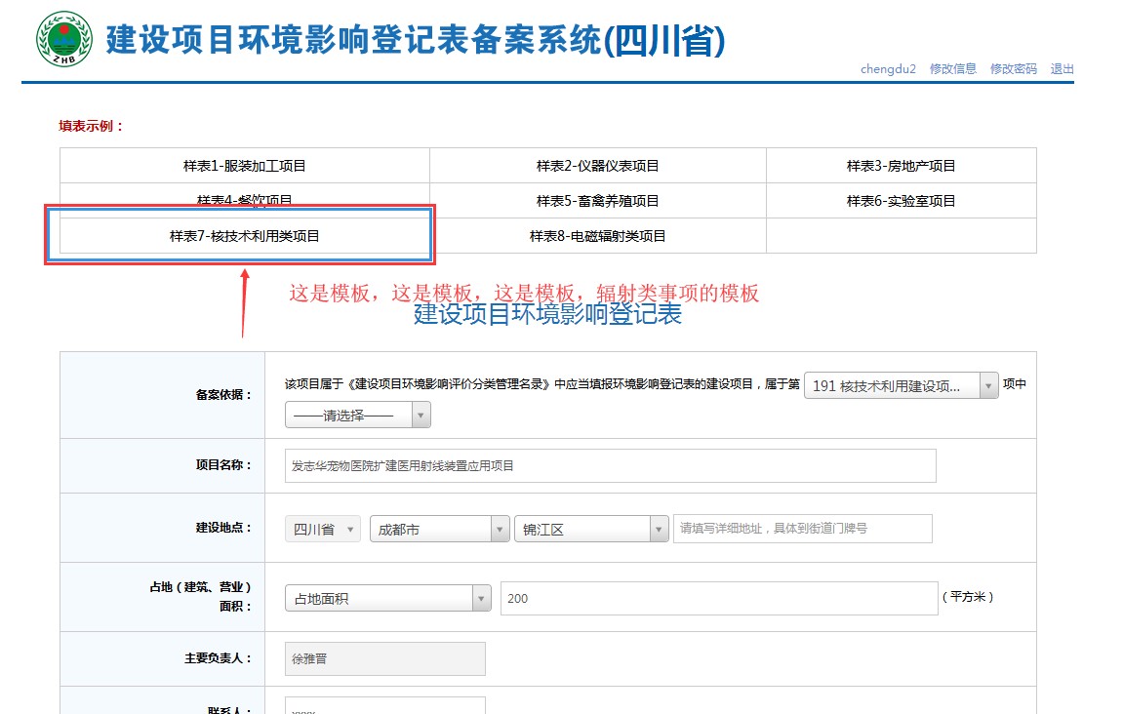Expand the 请选择 sub-item dropdown

click(357, 415)
